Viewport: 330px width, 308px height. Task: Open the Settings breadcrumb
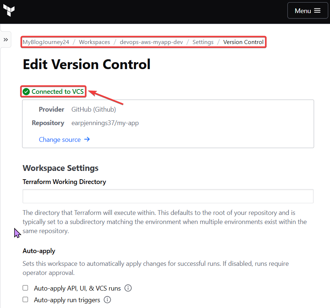pyautogui.click(x=203, y=42)
